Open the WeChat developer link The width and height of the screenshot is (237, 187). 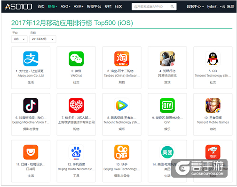point(76,75)
